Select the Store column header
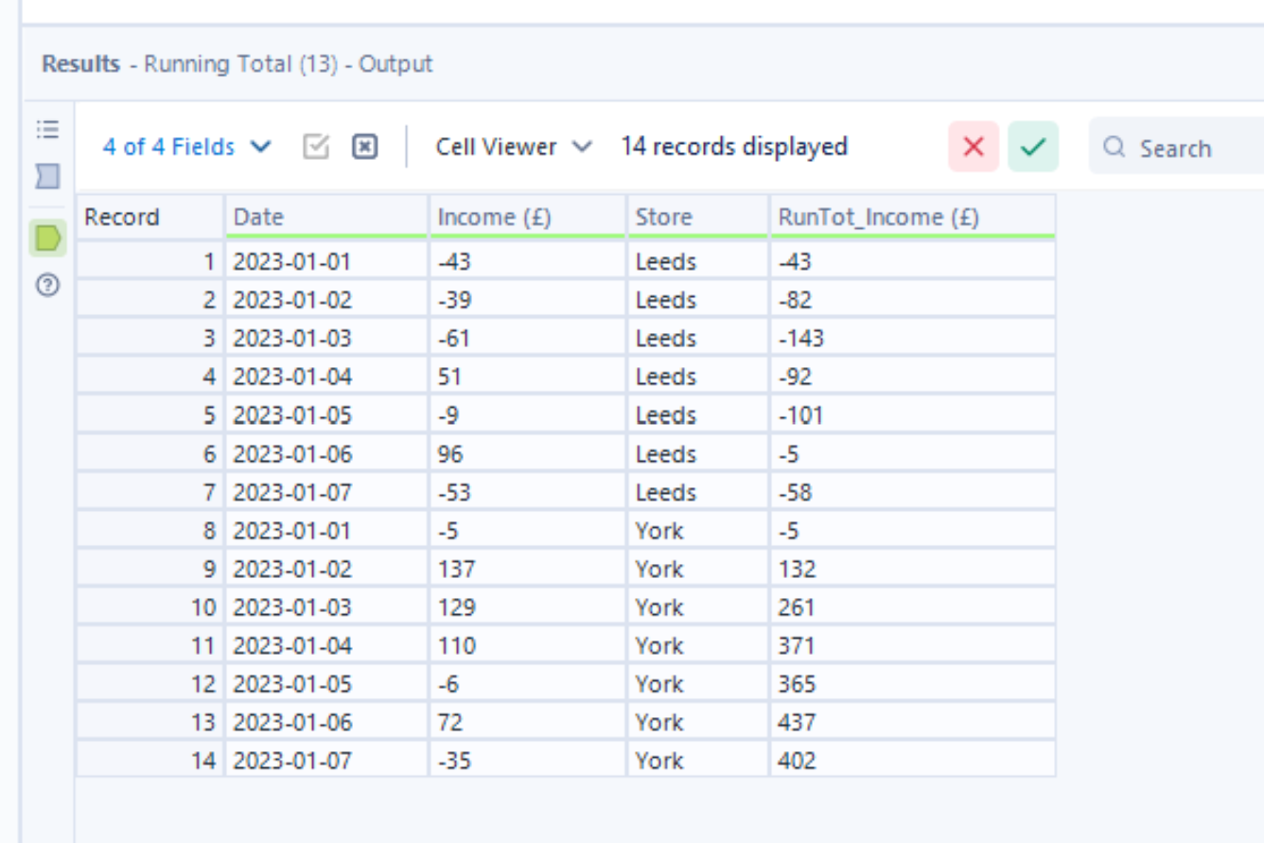The width and height of the screenshot is (1264, 843). point(697,218)
